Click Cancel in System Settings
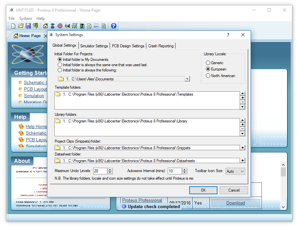297x226 pixels. click(x=234, y=190)
